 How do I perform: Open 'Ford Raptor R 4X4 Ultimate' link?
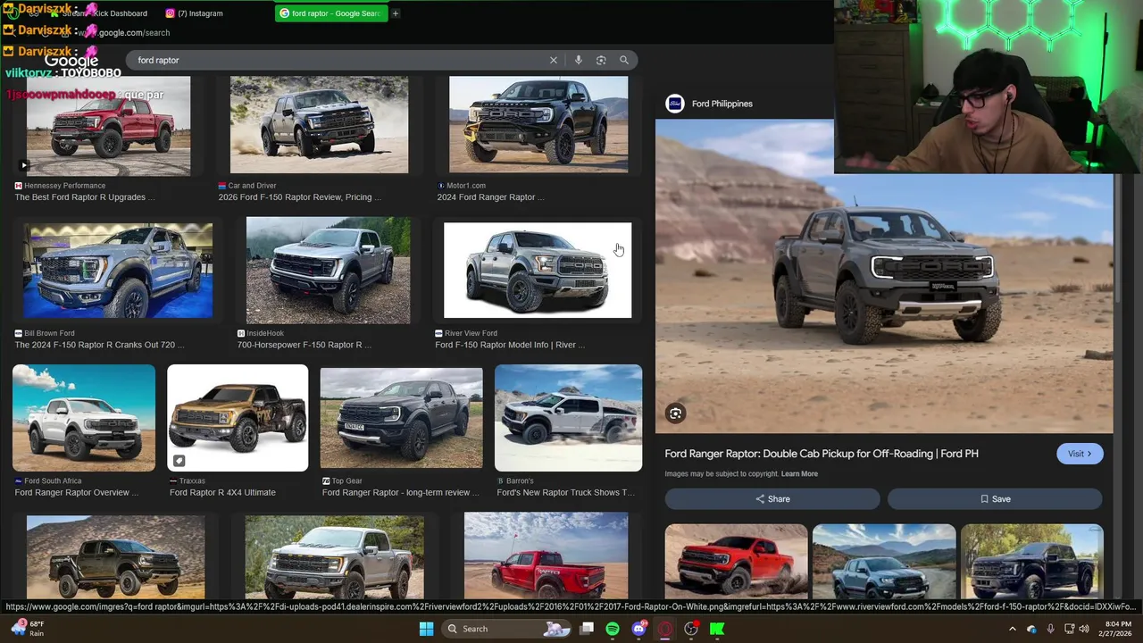tap(222, 492)
